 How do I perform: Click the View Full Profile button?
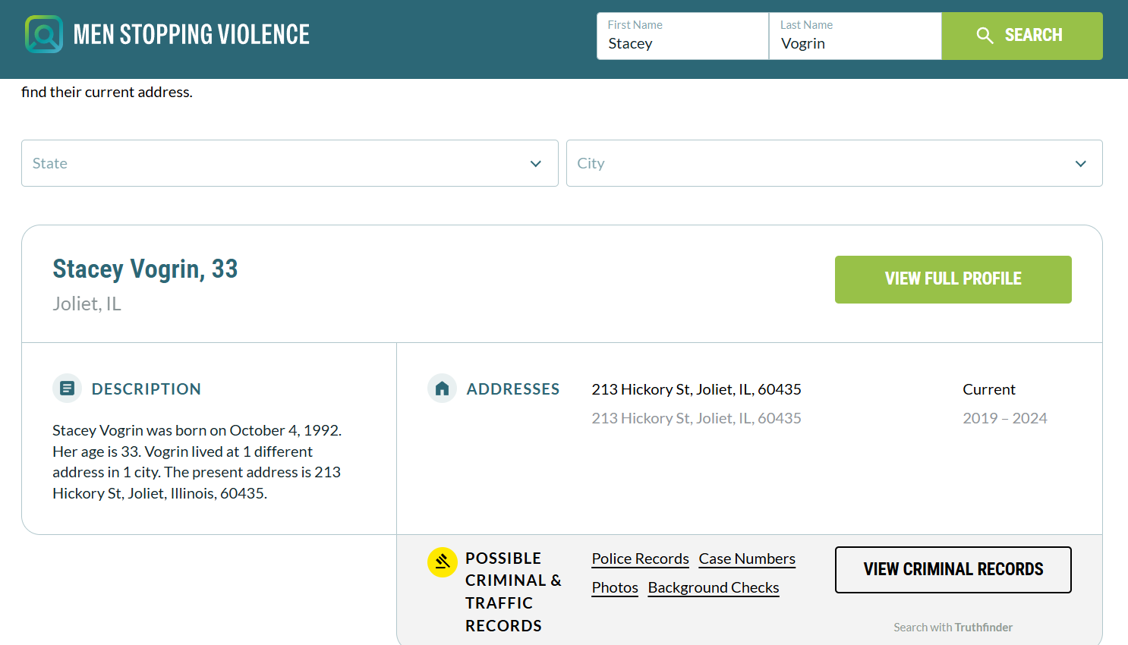[953, 279]
